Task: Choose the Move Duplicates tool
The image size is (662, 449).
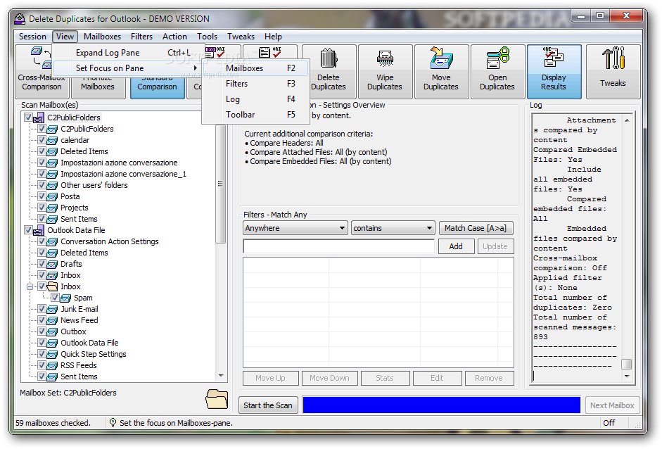Action: 441,72
